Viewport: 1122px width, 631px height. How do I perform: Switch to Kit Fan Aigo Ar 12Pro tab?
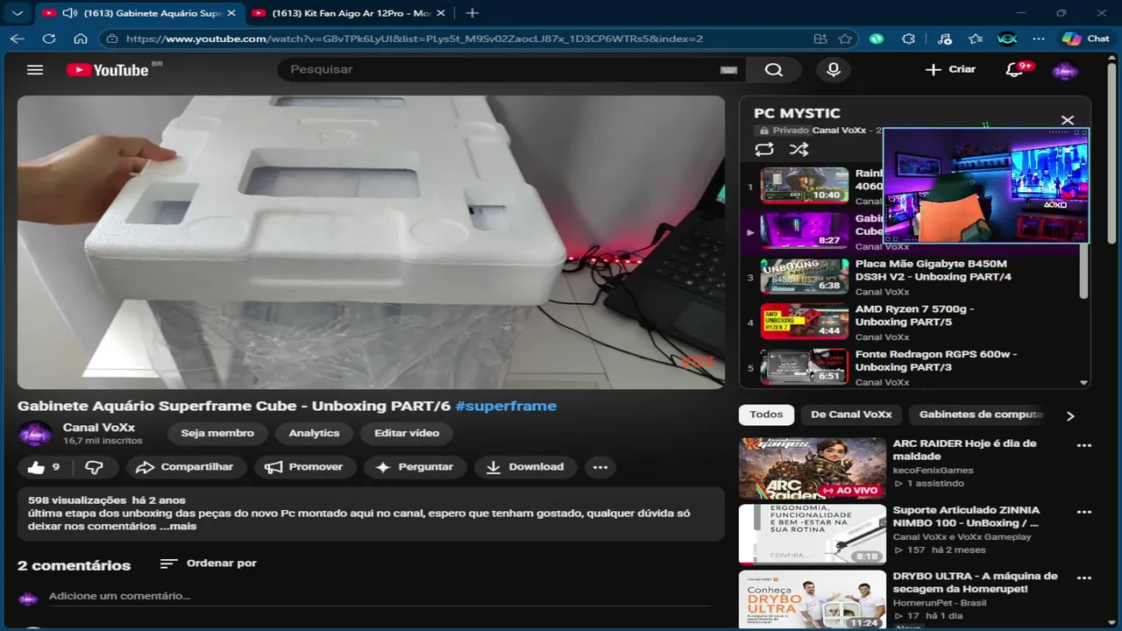click(351, 13)
